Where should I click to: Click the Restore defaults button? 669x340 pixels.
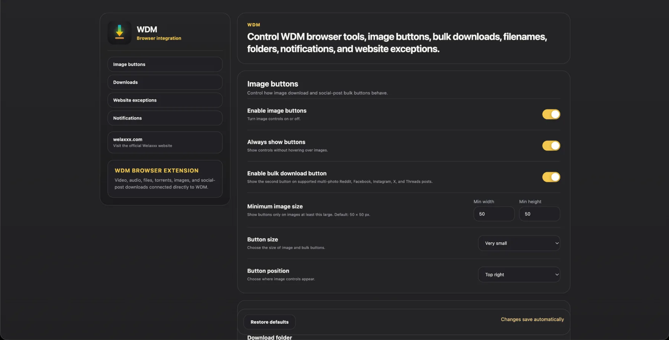[269, 322]
